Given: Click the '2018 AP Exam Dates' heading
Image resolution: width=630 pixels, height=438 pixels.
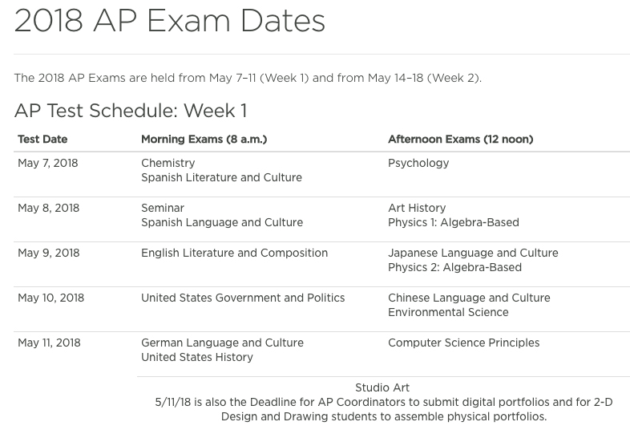Looking at the screenshot, I should (x=170, y=21).
